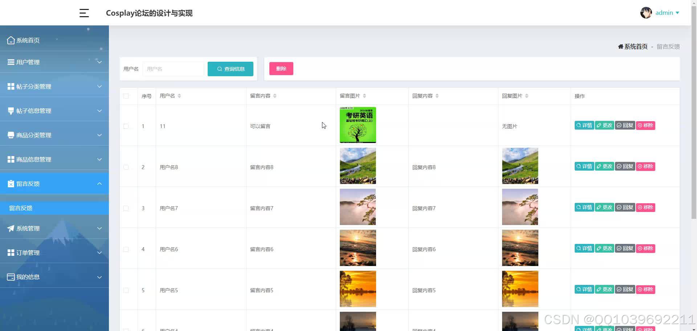Toggle the sidebar hamburger menu icon
The image size is (697, 331).
84,13
